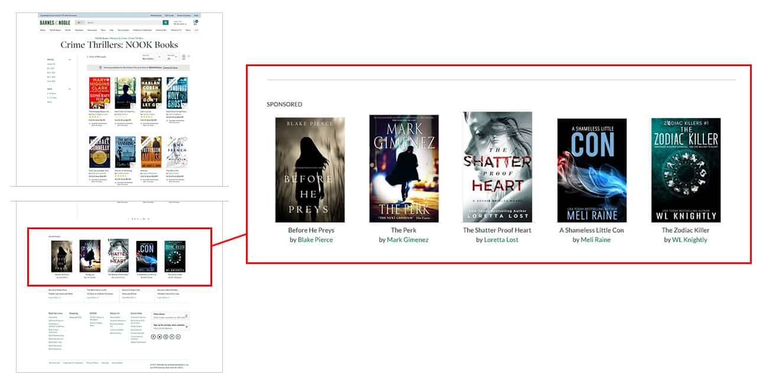Open the Sort by Best Sellers dropdown
Image resolution: width=766 pixels, height=384 pixels.
pos(151,57)
